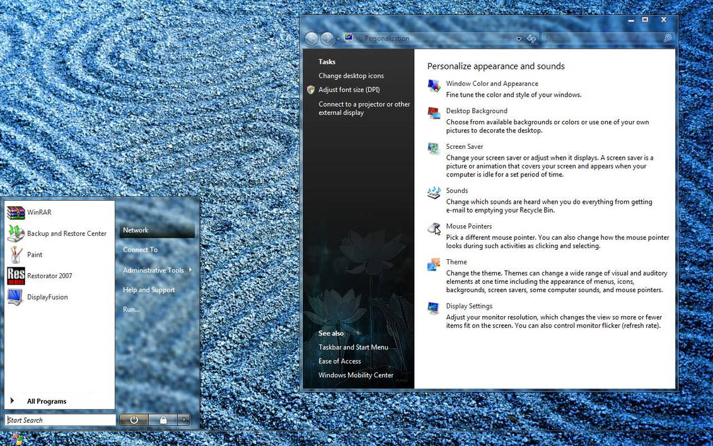Open Screen Saver settings link
Viewport: 713px width, 446px height.
pos(464,146)
